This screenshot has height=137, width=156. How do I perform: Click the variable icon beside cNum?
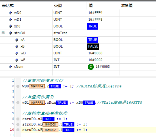tap(10, 67)
